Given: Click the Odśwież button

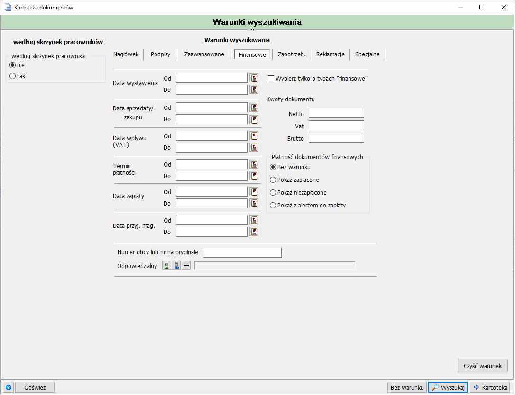Looking at the screenshot, I should [x=35, y=387].
